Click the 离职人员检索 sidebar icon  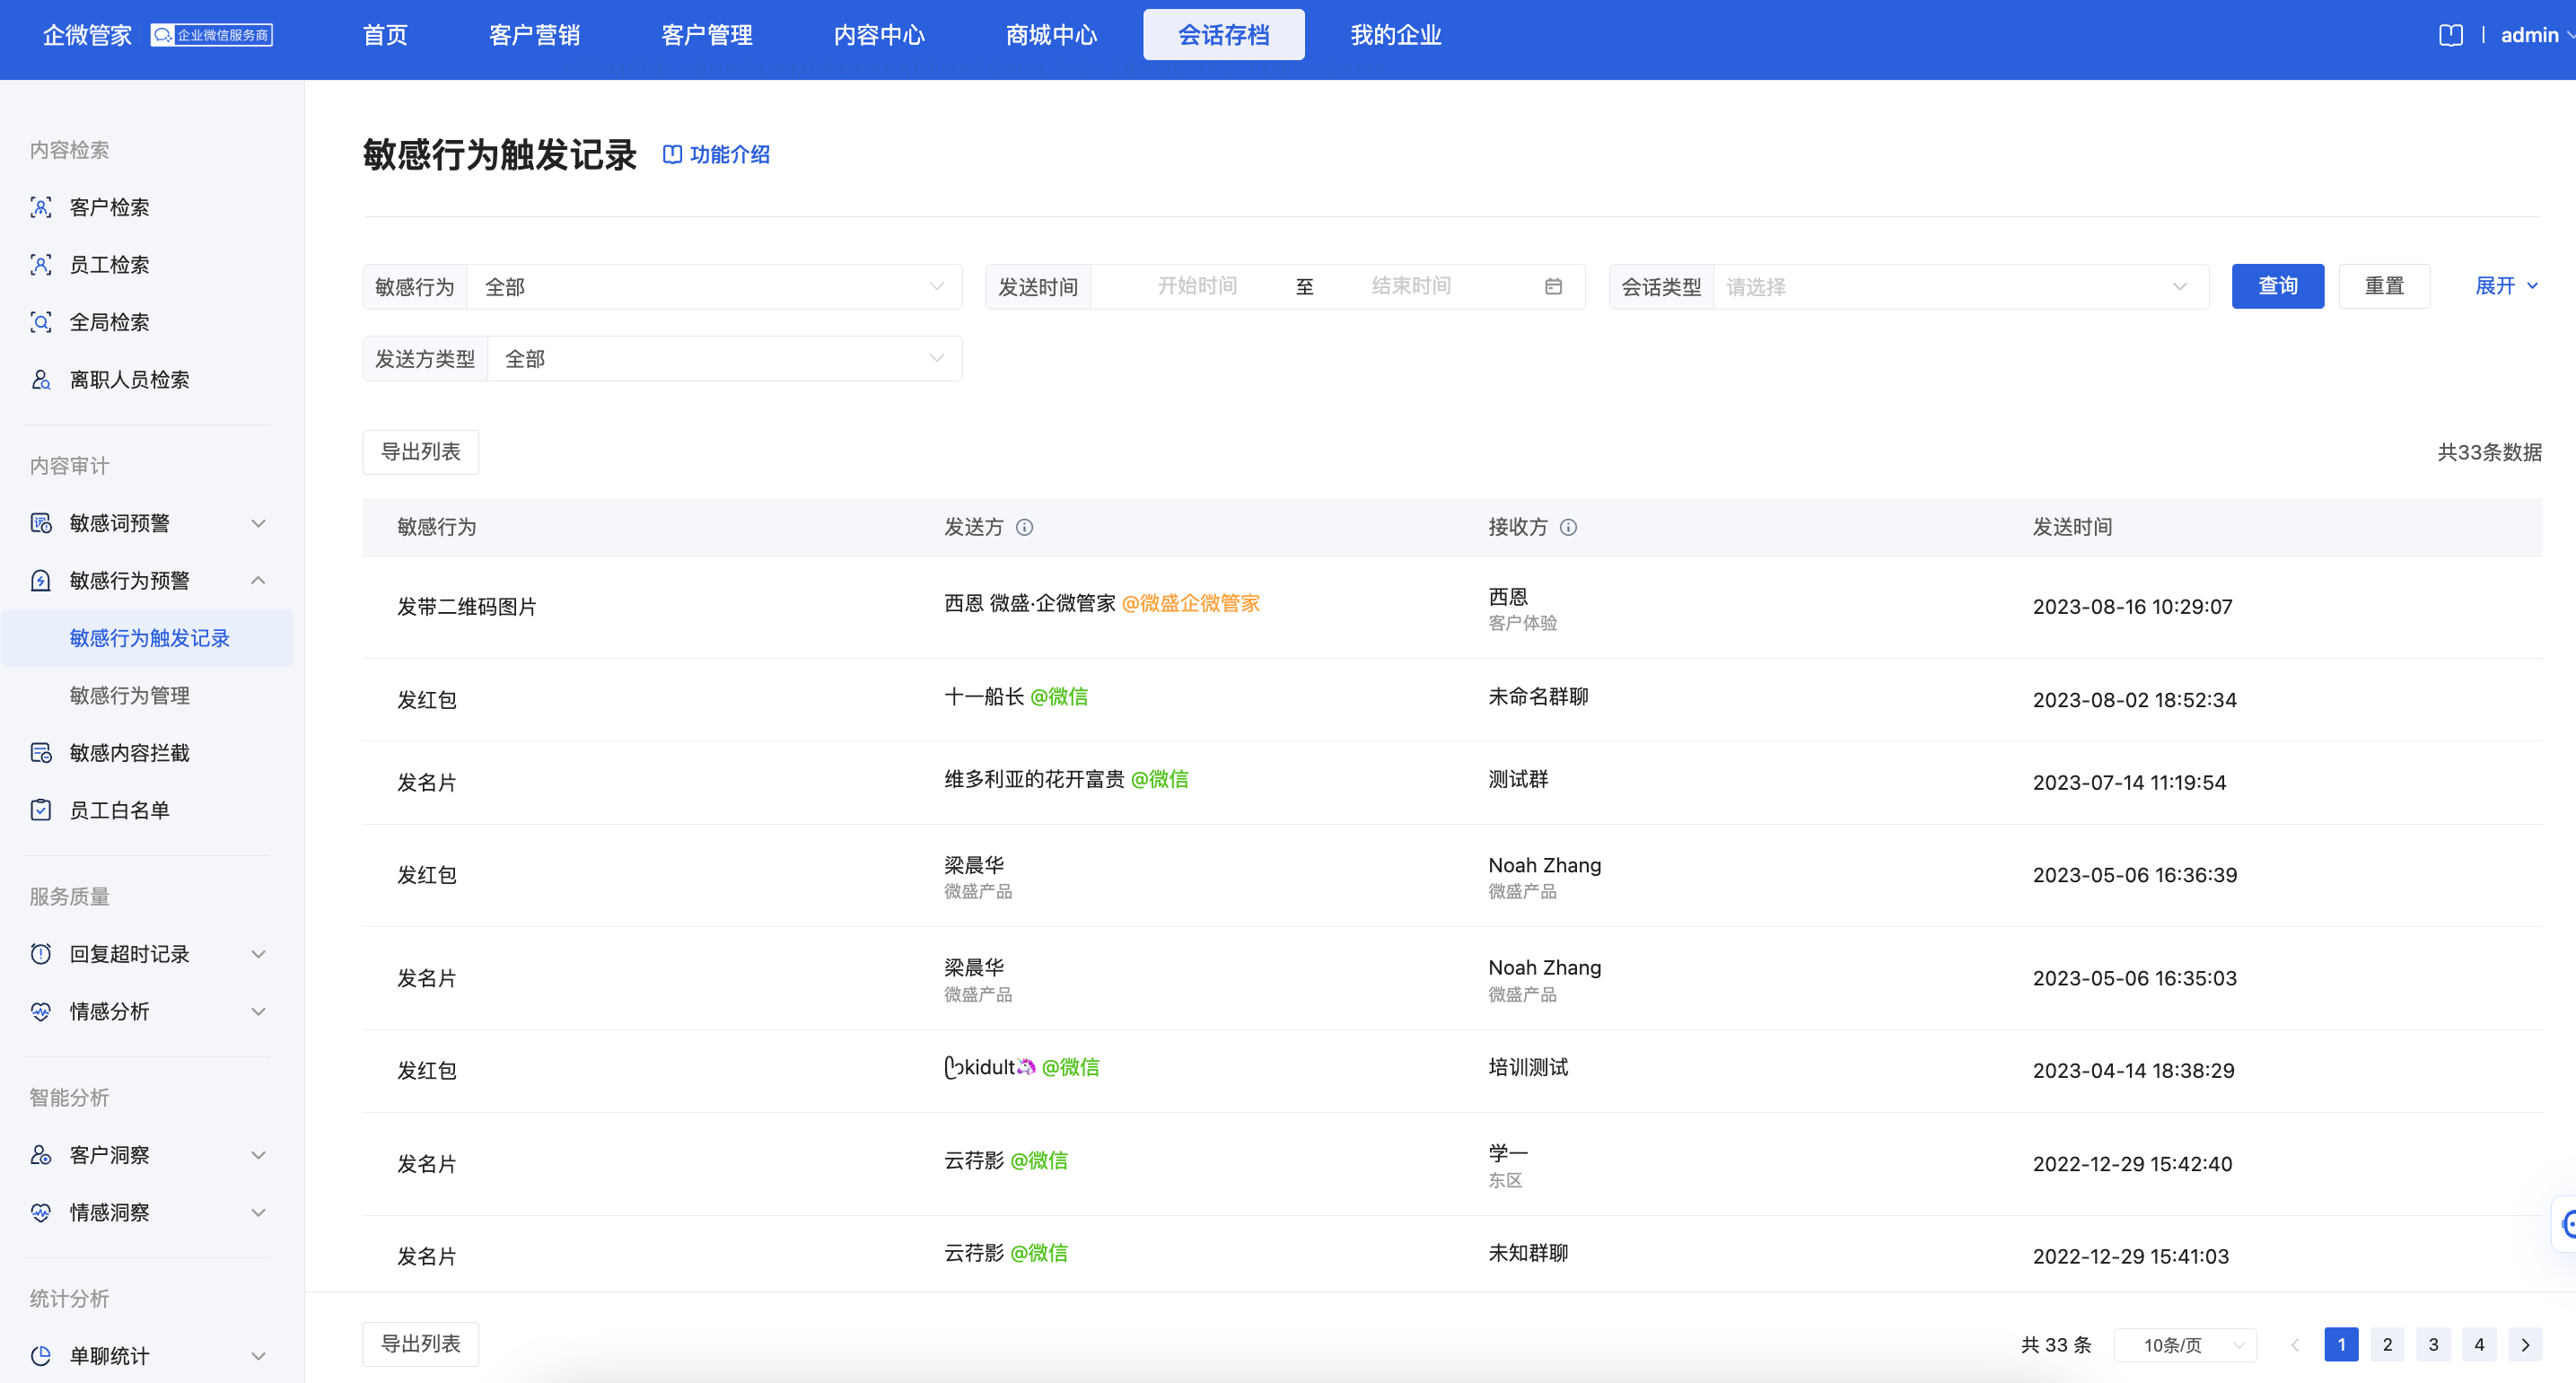pos(40,380)
